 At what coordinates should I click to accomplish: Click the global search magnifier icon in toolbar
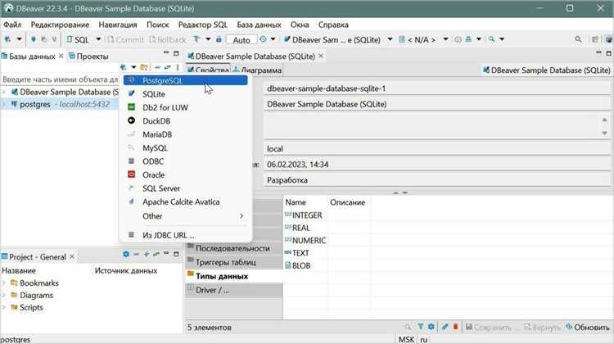[x=578, y=39]
